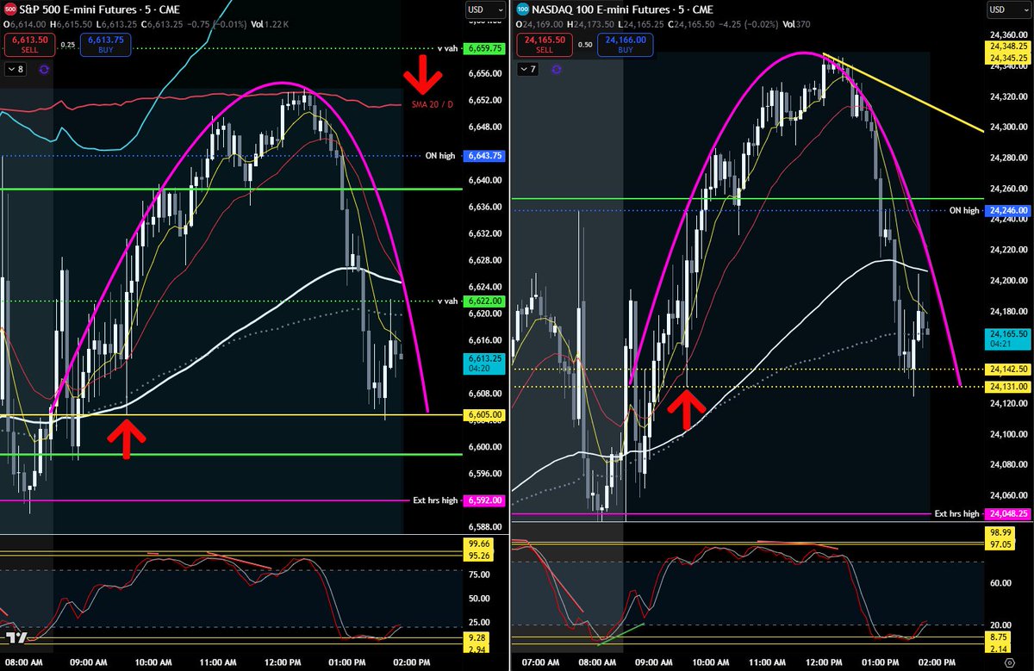Image resolution: width=1034 pixels, height=671 pixels.
Task: Click the 98.99 oscillator level label
Action: click(1000, 534)
